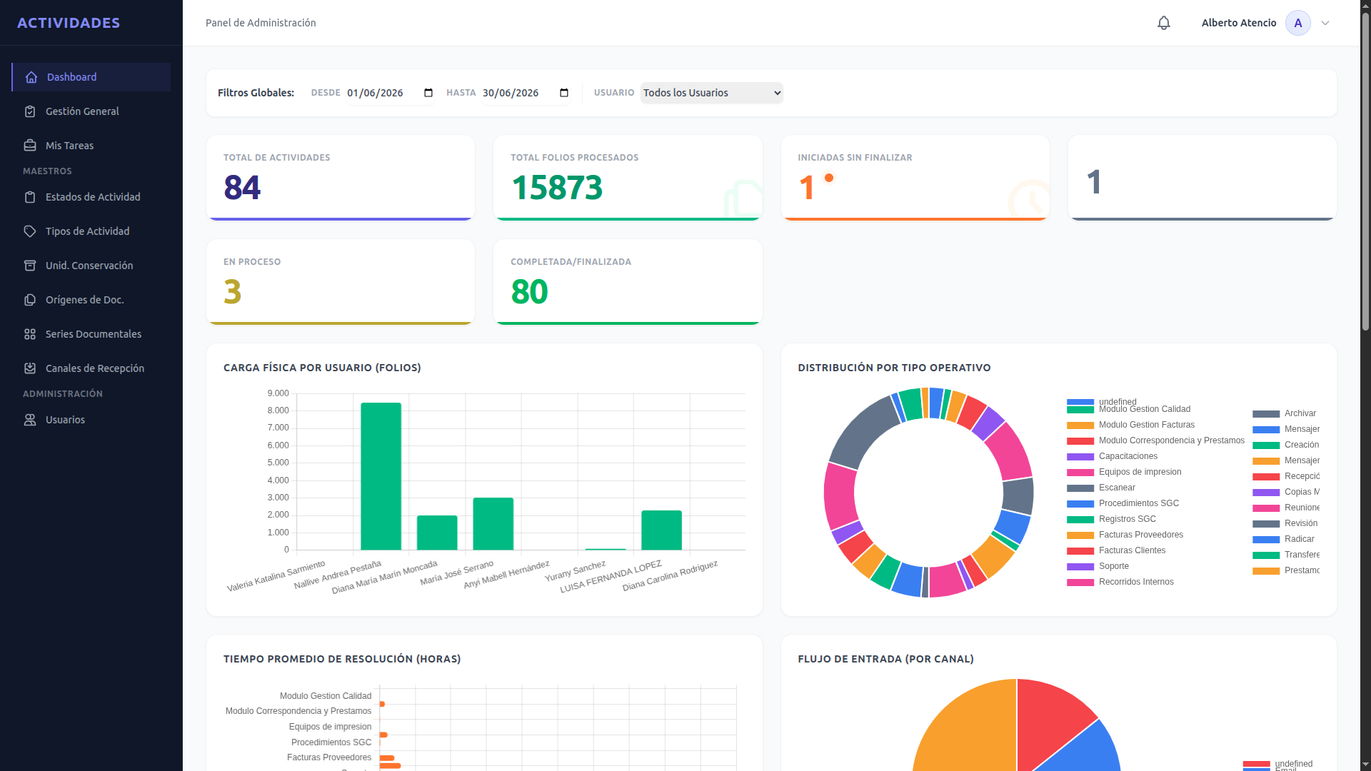The height and width of the screenshot is (771, 1371).
Task: Click the Canales de Recepción inbox icon
Action: [x=30, y=368]
